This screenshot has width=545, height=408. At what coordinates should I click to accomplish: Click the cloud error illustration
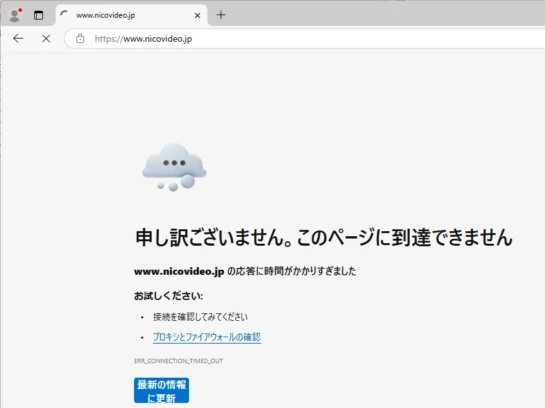tap(174, 167)
